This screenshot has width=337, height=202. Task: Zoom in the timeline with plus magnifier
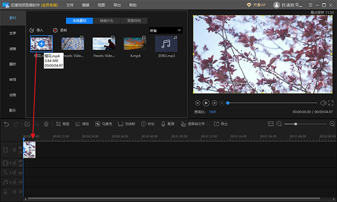pyautogui.click(x=332, y=124)
